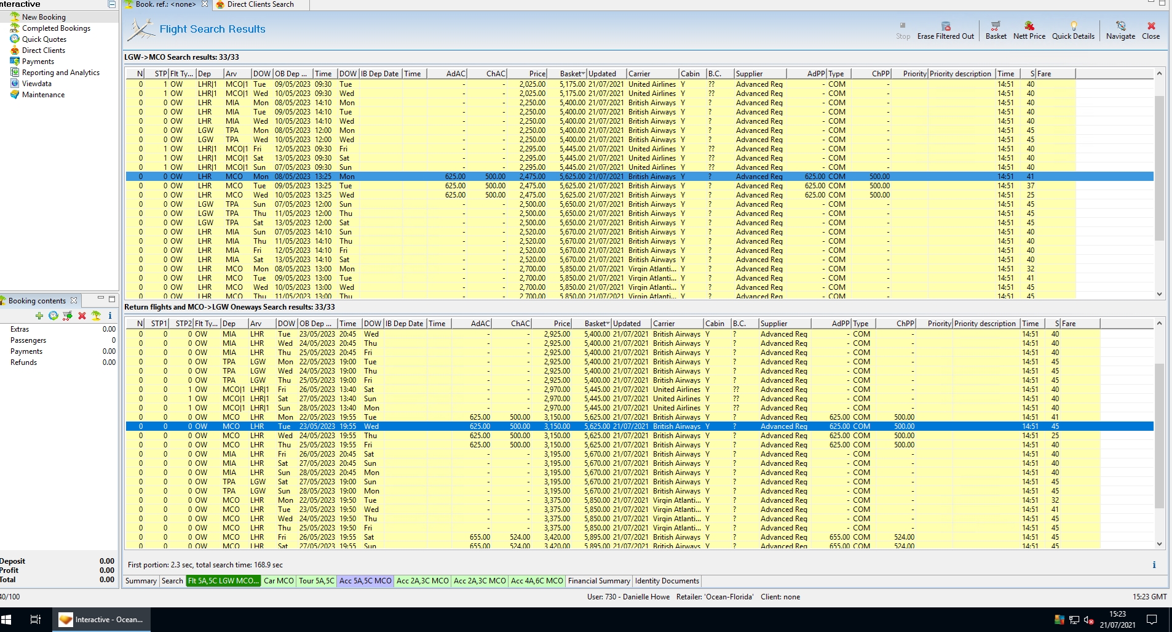This screenshot has height=632, width=1172.
Task: Select return MCO-LHR flight on 22/05/2023 19:55
Action: coord(639,417)
